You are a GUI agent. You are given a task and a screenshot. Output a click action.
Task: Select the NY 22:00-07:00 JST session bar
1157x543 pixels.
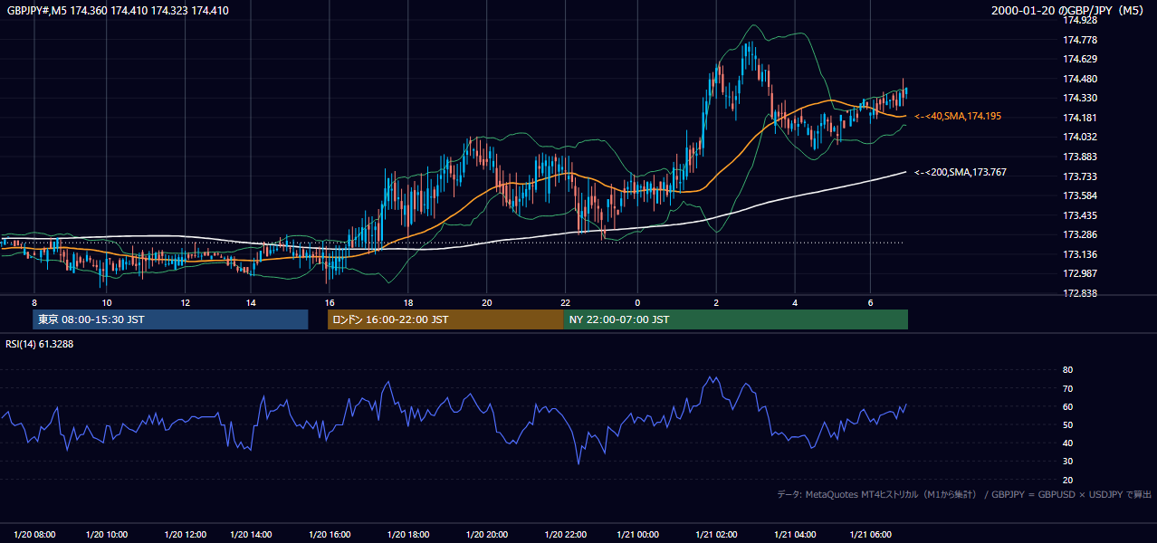tap(735, 319)
